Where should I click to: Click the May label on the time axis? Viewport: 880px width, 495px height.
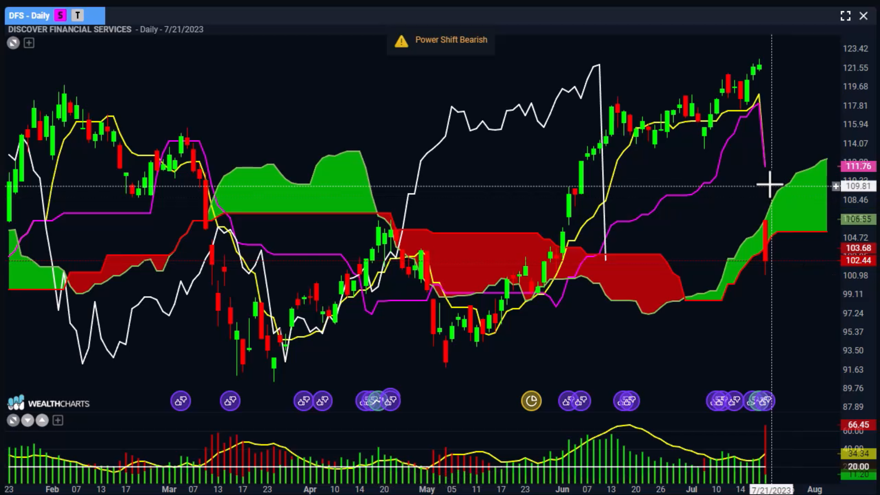[x=427, y=489]
